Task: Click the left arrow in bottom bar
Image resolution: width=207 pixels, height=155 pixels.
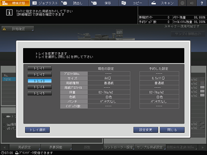Action: (4, 147)
